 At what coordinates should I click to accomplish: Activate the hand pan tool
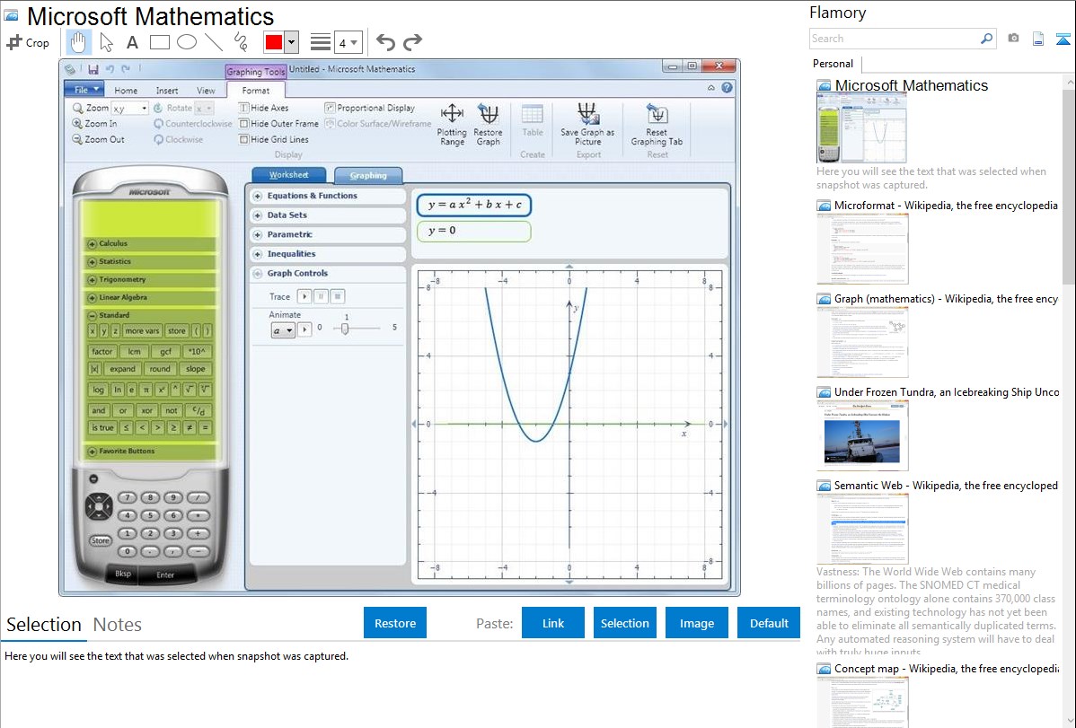point(78,42)
